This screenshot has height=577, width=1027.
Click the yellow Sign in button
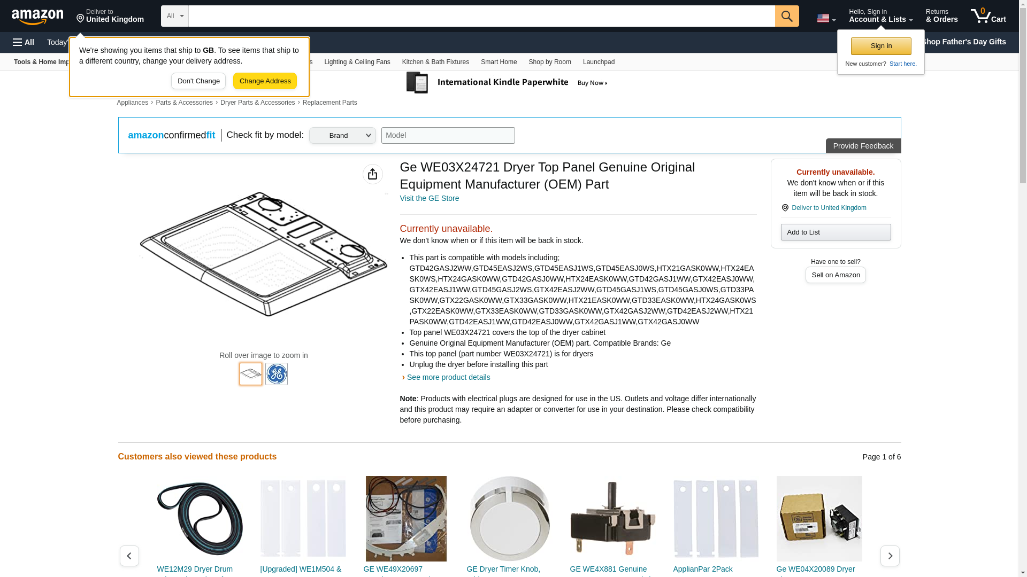[x=880, y=46]
